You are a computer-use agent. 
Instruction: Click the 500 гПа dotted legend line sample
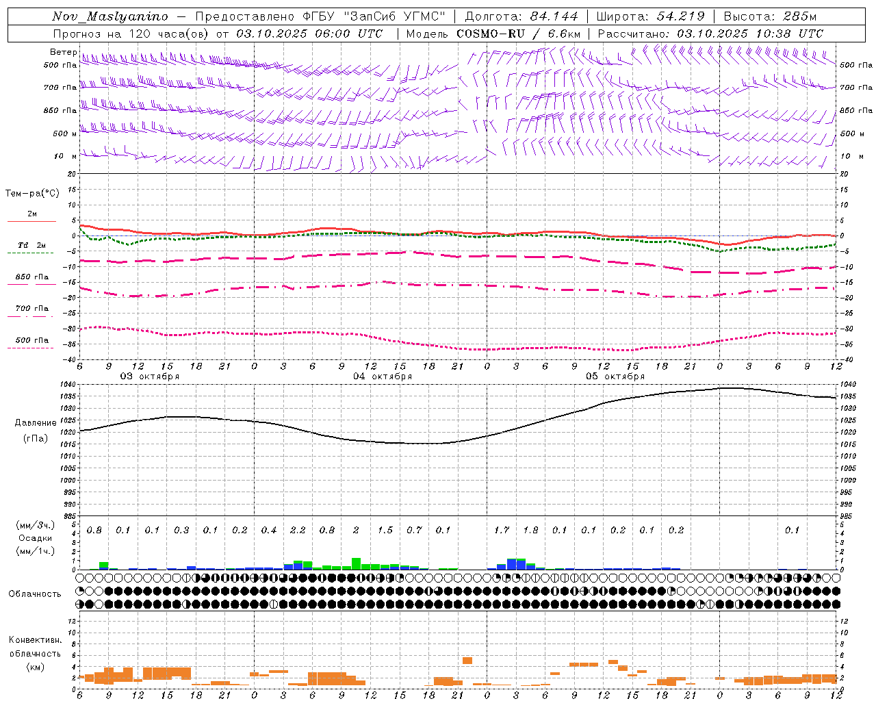pyautogui.click(x=30, y=348)
